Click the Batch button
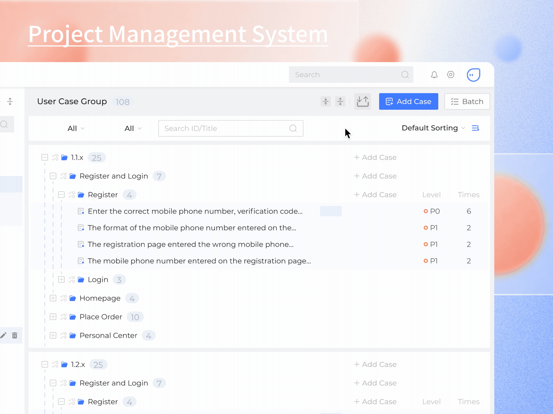The width and height of the screenshot is (553, 414). [467, 101]
